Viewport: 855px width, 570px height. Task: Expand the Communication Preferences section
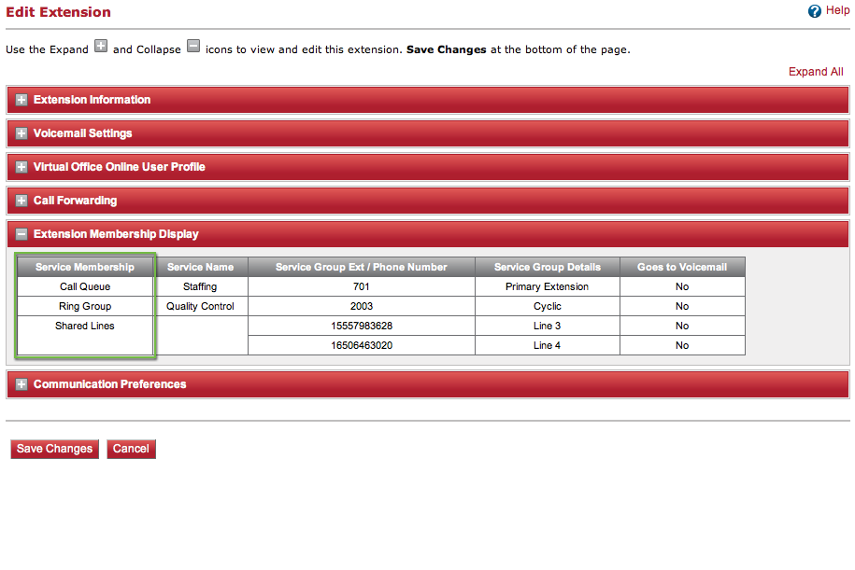tap(21, 384)
